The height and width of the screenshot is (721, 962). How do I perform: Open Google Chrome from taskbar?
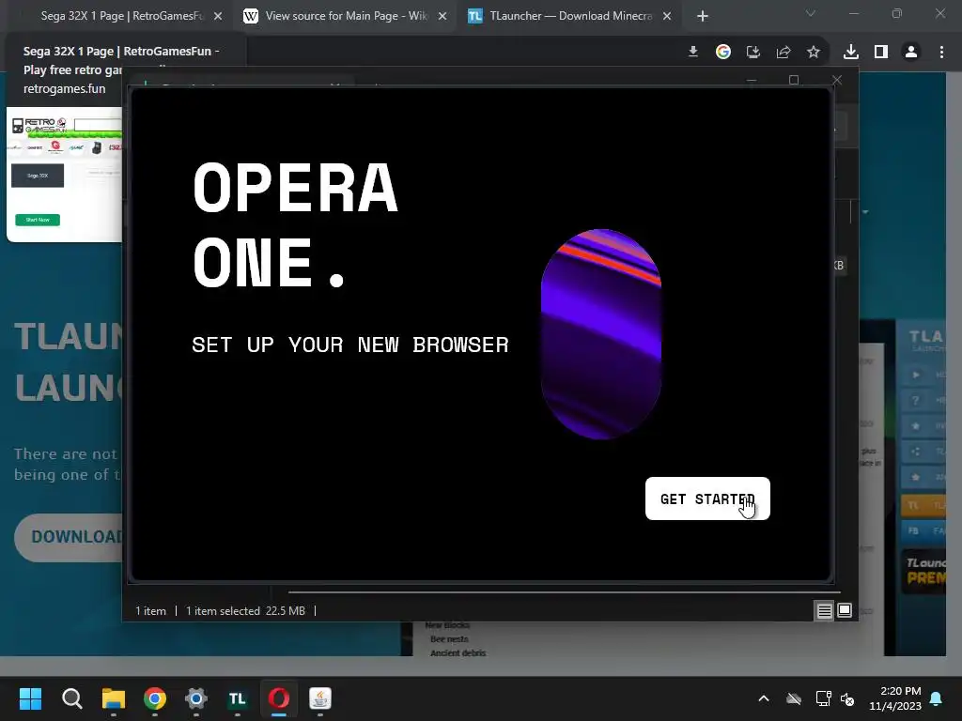(x=155, y=698)
